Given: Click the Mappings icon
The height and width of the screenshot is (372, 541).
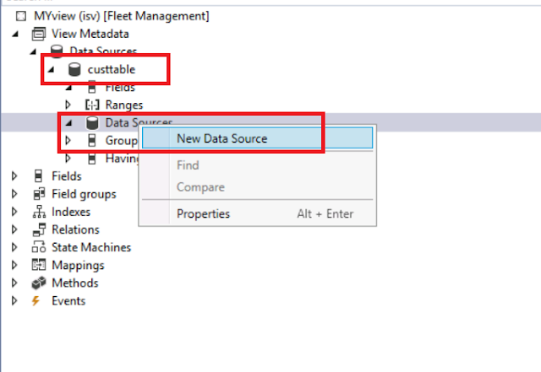Looking at the screenshot, I should coord(38,265).
